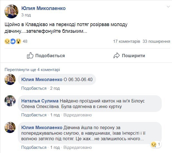Screen dimensions: 172x153
Task: Expand 'Переглянути ще 4 коментарі' link
Action: (x=32, y=70)
